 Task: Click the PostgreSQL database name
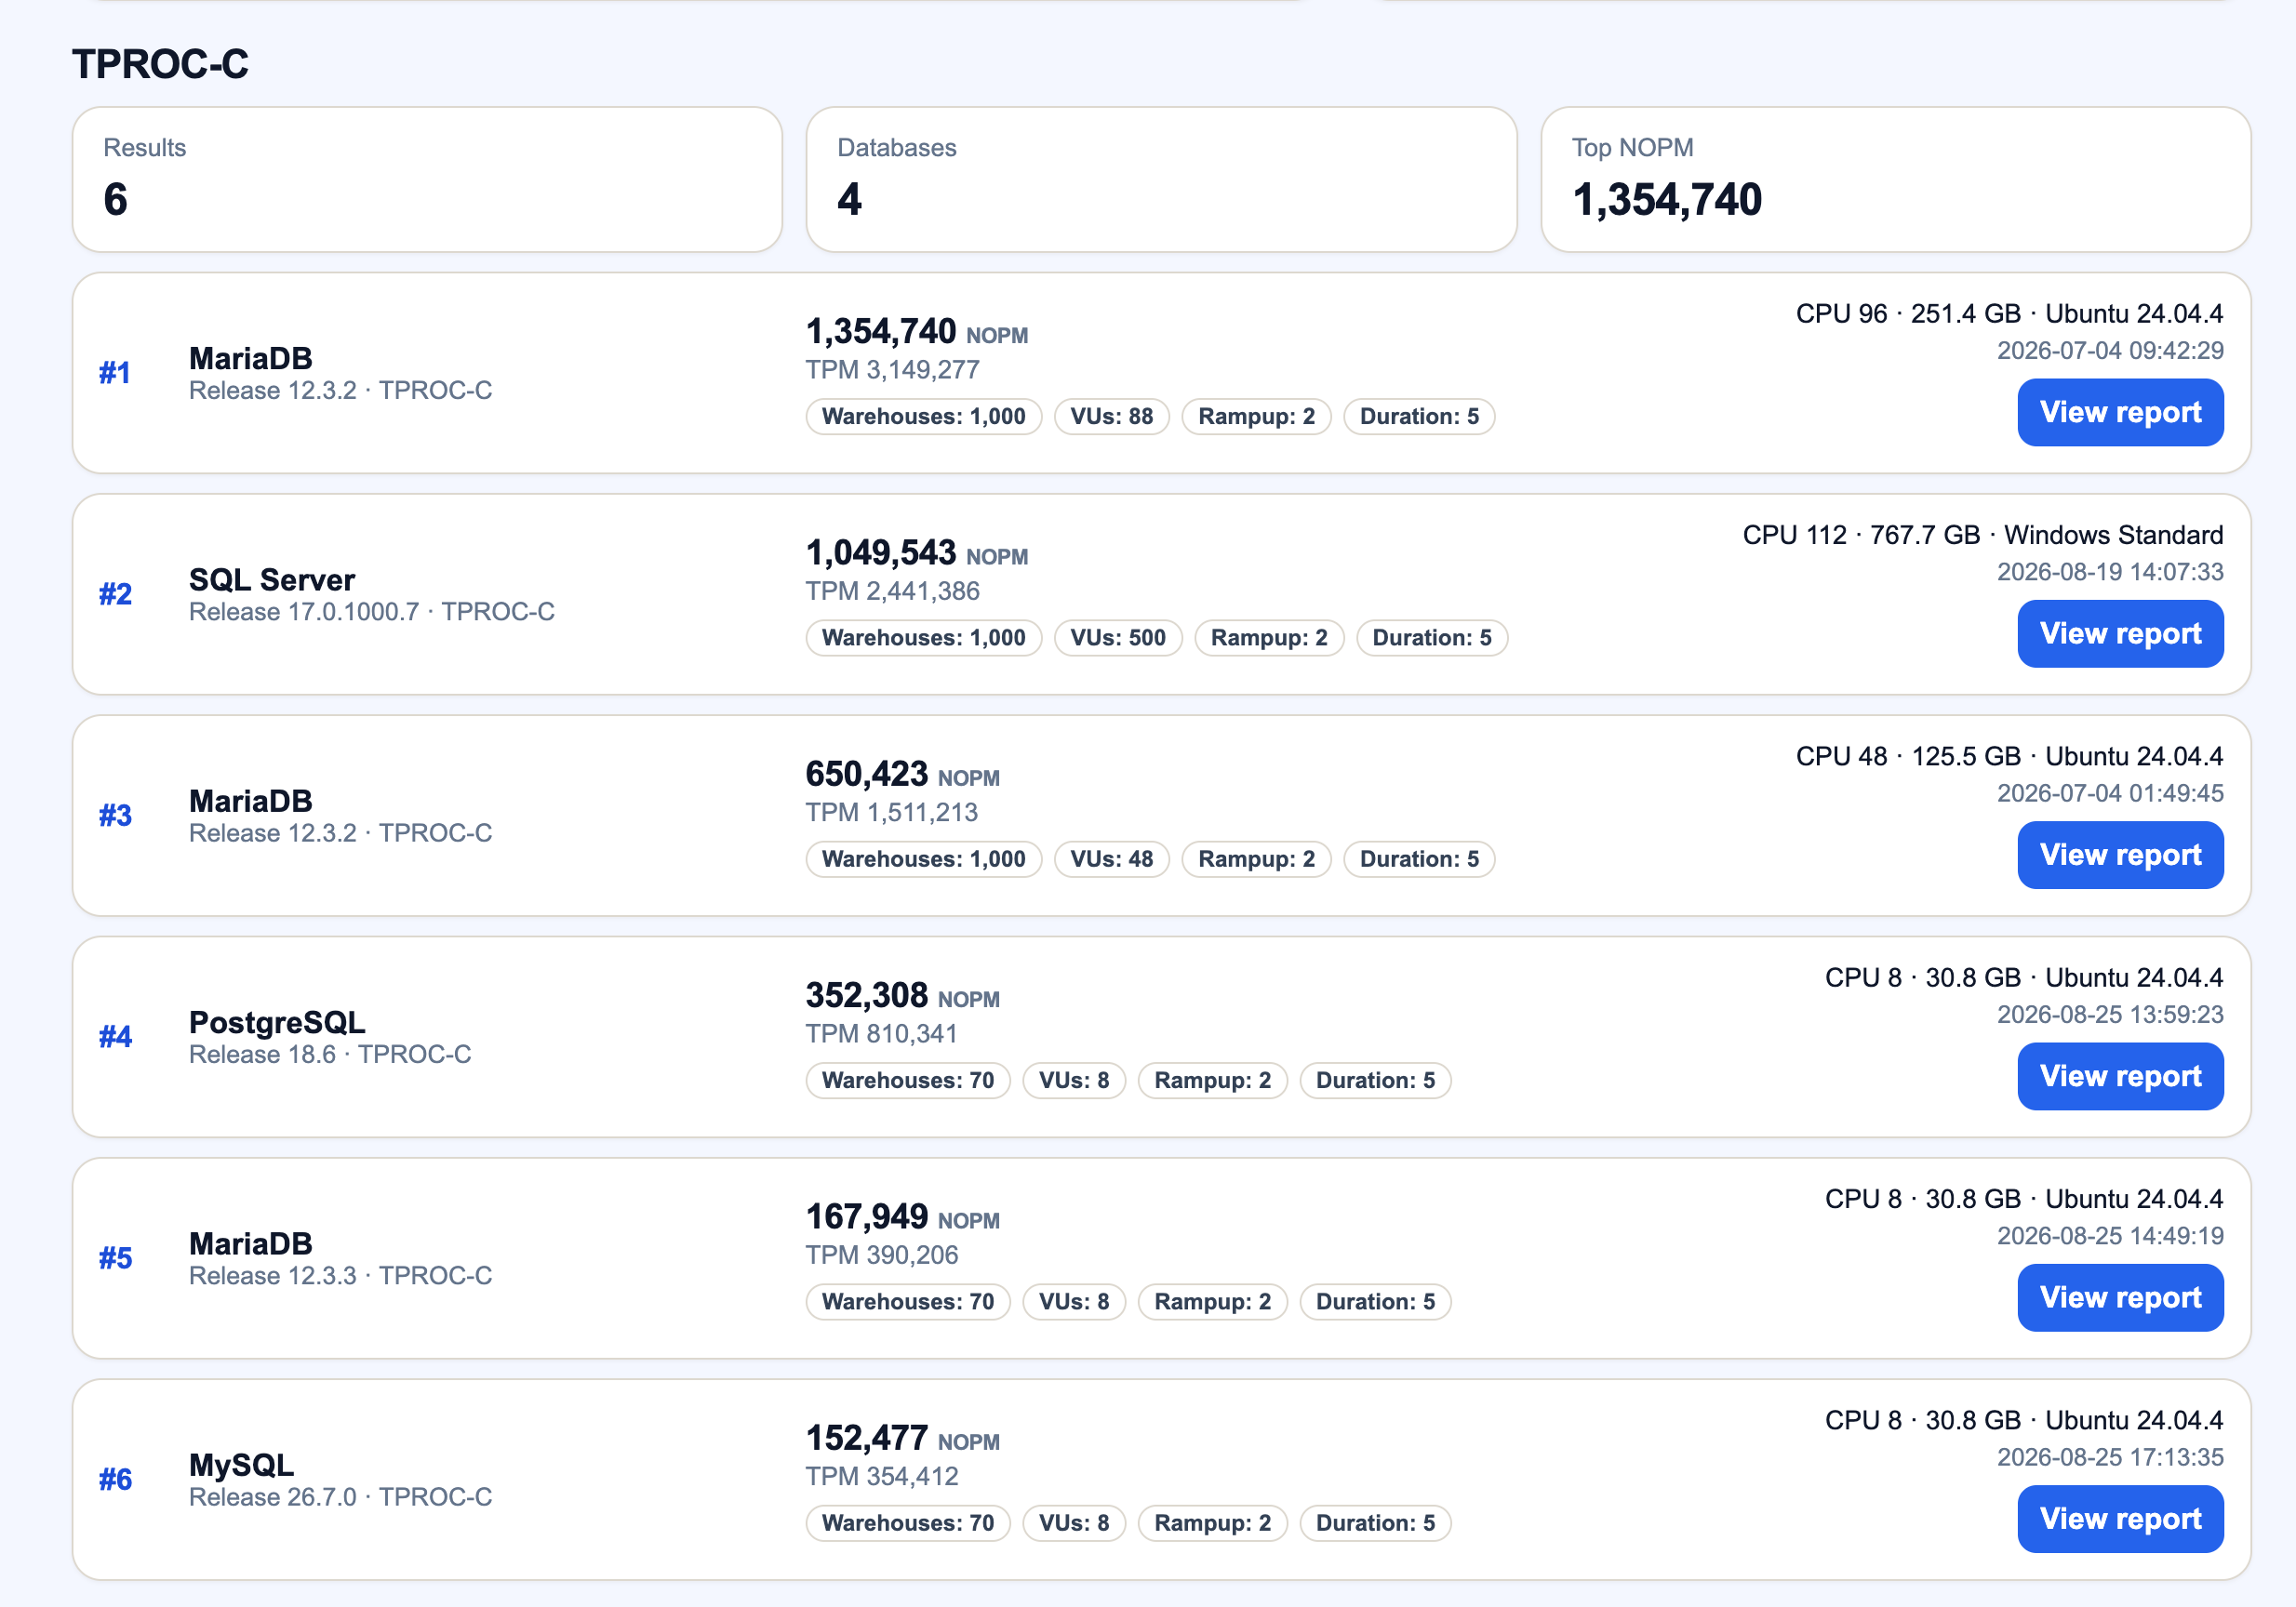(277, 1022)
